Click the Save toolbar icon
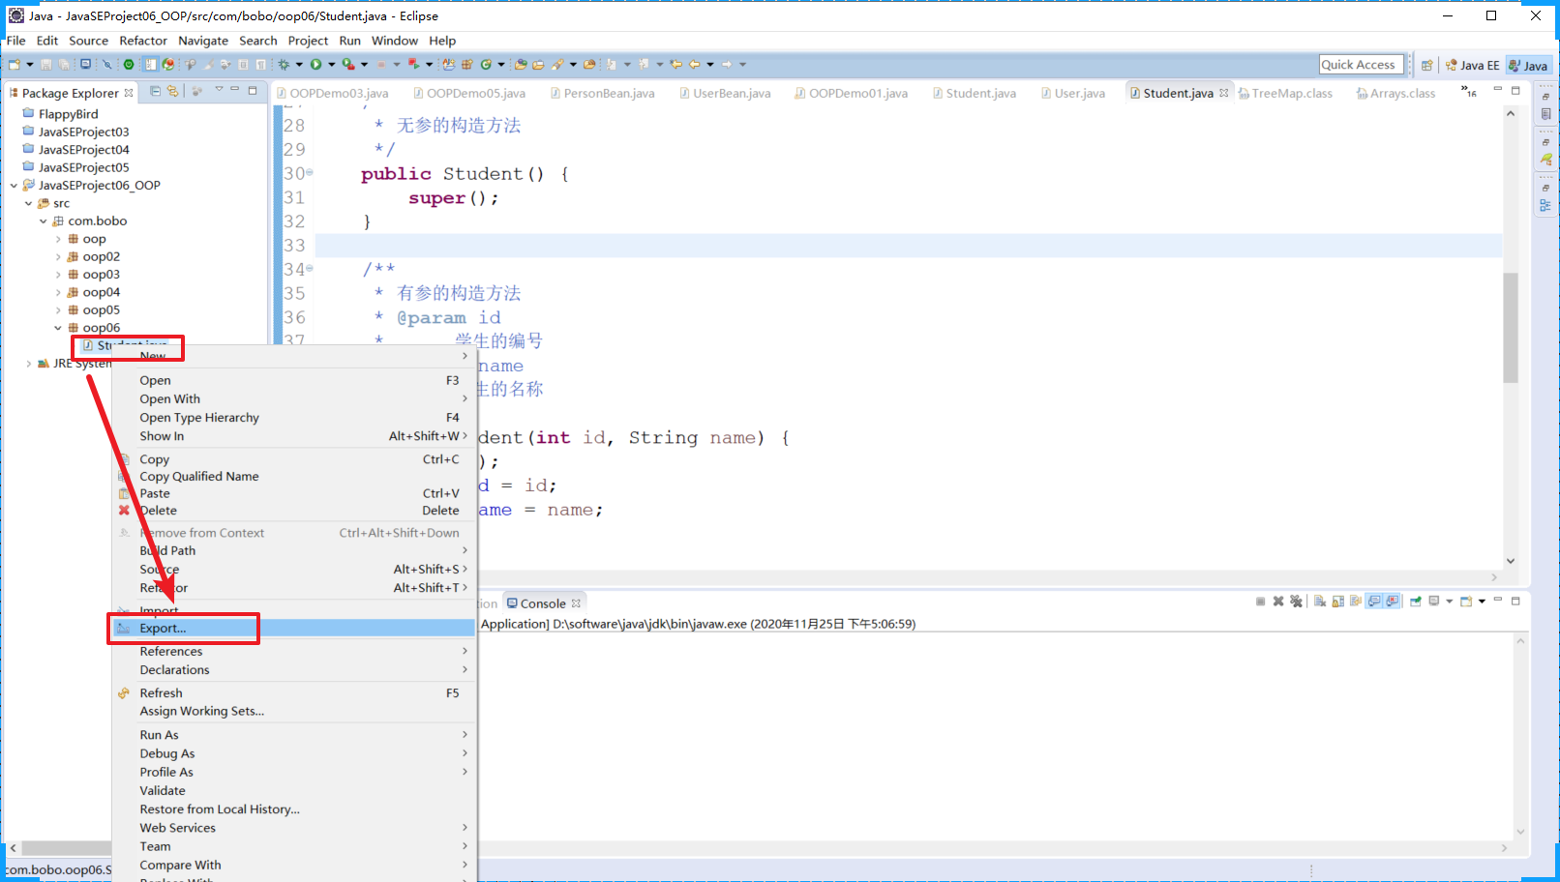Image resolution: width=1560 pixels, height=882 pixels. pyautogui.click(x=45, y=64)
